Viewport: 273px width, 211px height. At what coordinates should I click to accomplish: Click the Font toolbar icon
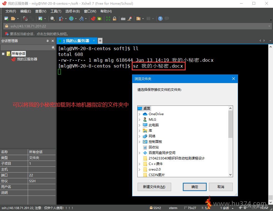(81, 19)
